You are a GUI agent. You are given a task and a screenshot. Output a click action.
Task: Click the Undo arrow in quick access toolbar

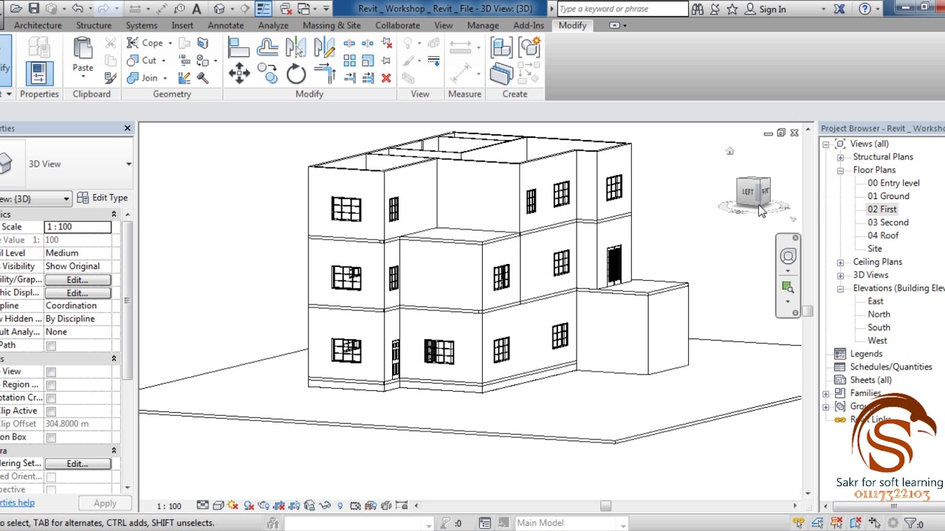77,9
